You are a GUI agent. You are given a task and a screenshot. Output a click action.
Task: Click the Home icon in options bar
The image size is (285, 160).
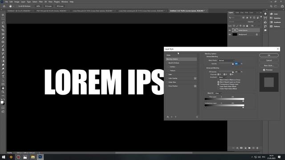point(4,6)
